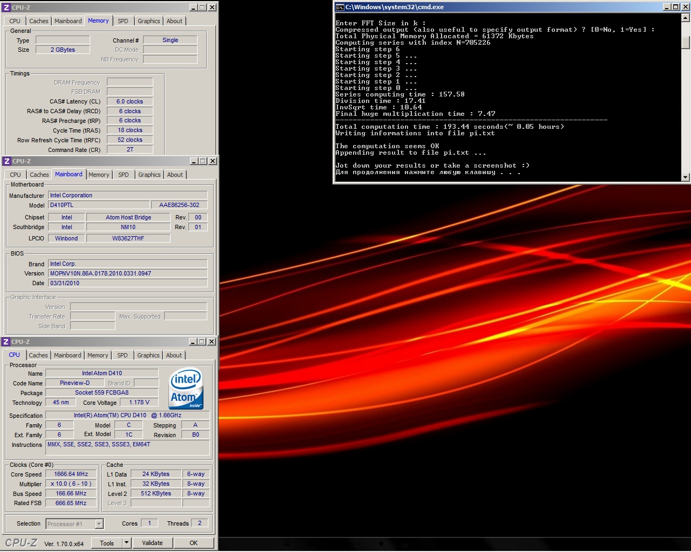Screen dimensions: 691x552
Task: Click the CPU-Z icon in the Mainboard window title bar
Action: click(6, 161)
